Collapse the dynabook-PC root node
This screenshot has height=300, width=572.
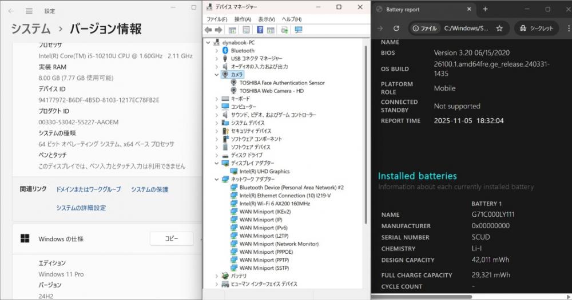[x=208, y=43]
